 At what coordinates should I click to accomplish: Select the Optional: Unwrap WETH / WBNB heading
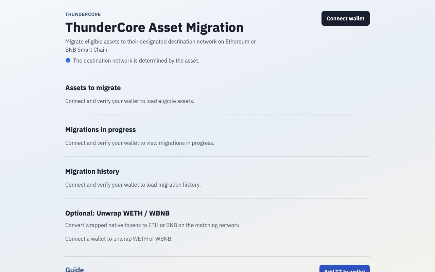(117, 213)
